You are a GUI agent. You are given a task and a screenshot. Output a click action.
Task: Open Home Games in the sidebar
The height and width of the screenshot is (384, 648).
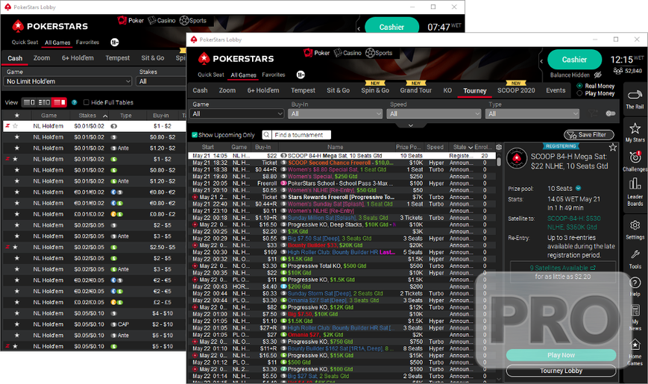pos(635,352)
